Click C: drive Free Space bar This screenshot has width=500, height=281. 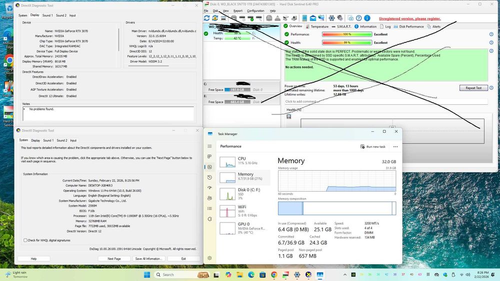[x=237, y=90]
